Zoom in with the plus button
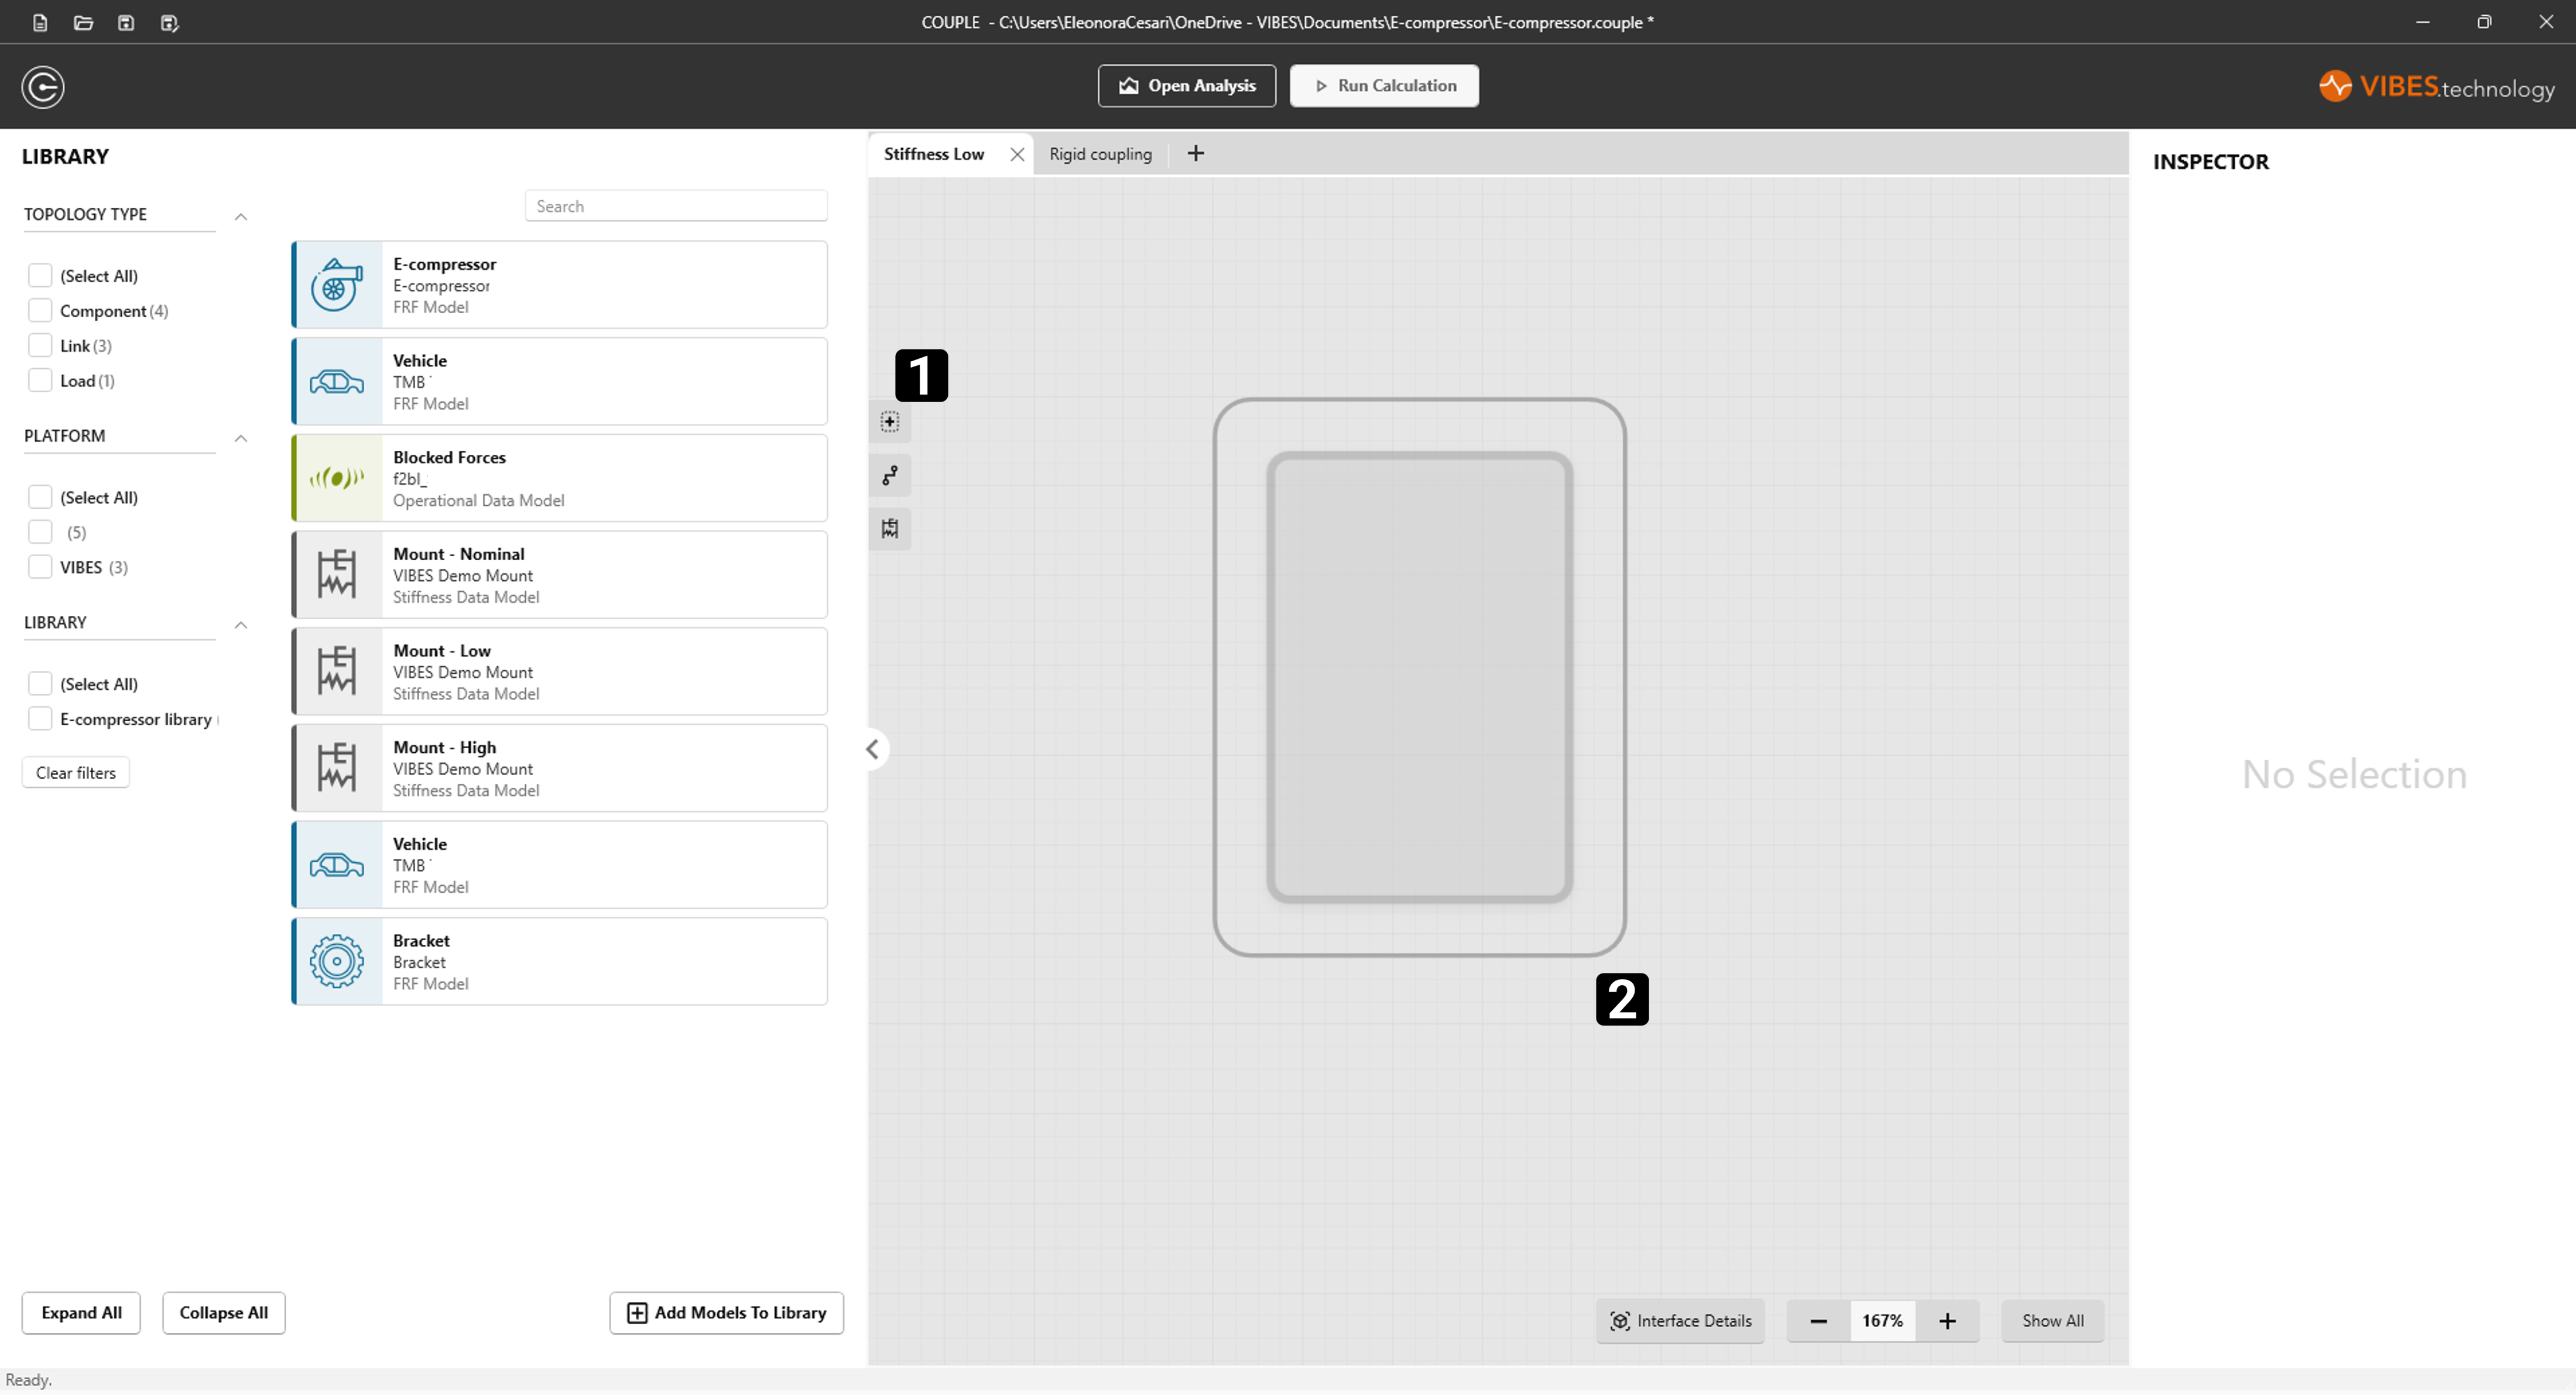Screen dimensions: 2576x1395 tap(1947, 1321)
